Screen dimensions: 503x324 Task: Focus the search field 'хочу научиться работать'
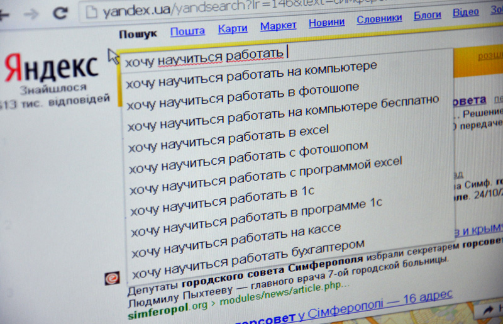pyautogui.click(x=284, y=57)
